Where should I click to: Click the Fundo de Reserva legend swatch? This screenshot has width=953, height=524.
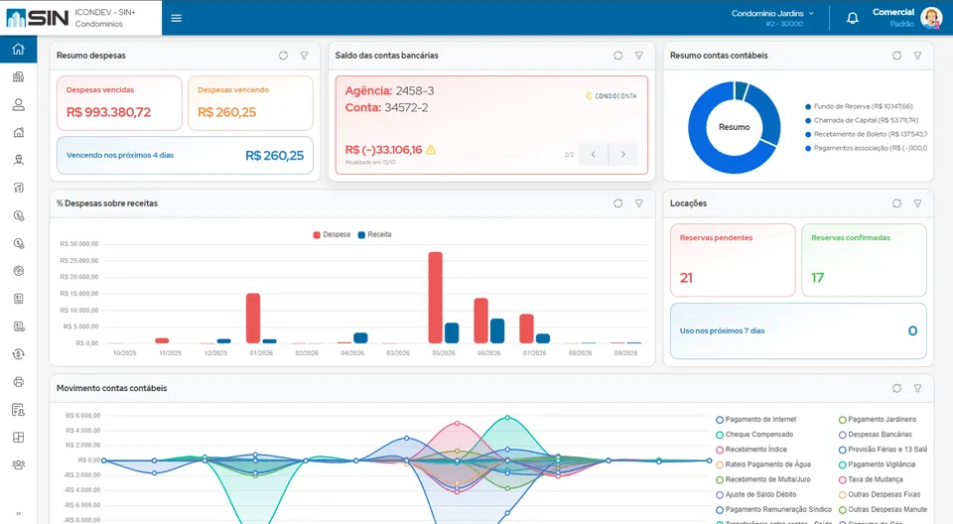pyautogui.click(x=808, y=106)
